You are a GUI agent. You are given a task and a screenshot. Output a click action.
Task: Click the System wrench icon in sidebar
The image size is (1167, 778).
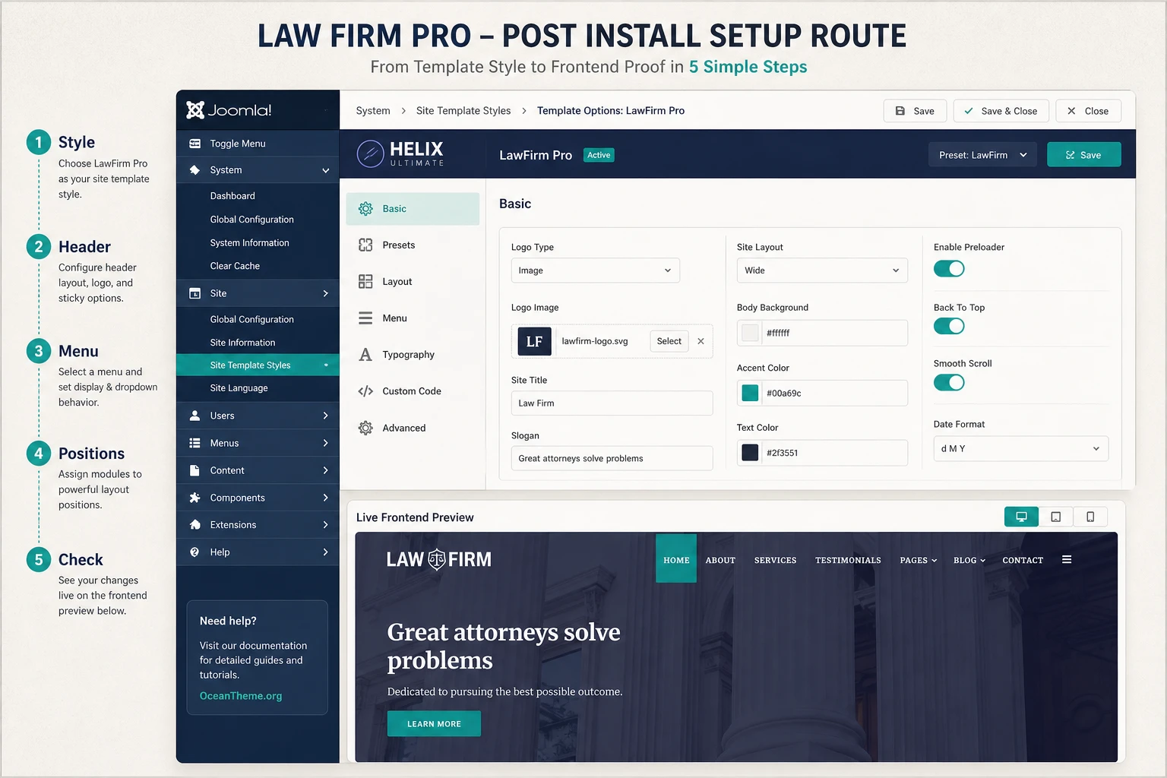(x=195, y=170)
